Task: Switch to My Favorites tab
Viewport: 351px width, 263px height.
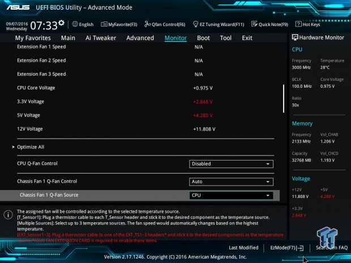Action: pyautogui.click(x=33, y=38)
